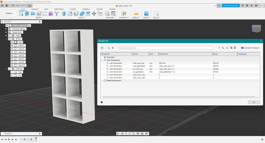The image size is (265, 143).
Task: Hide the cube (5) body
Action: (12, 52)
